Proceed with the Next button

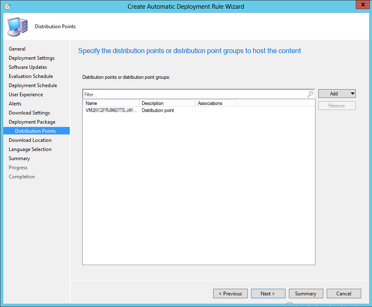(268, 293)
